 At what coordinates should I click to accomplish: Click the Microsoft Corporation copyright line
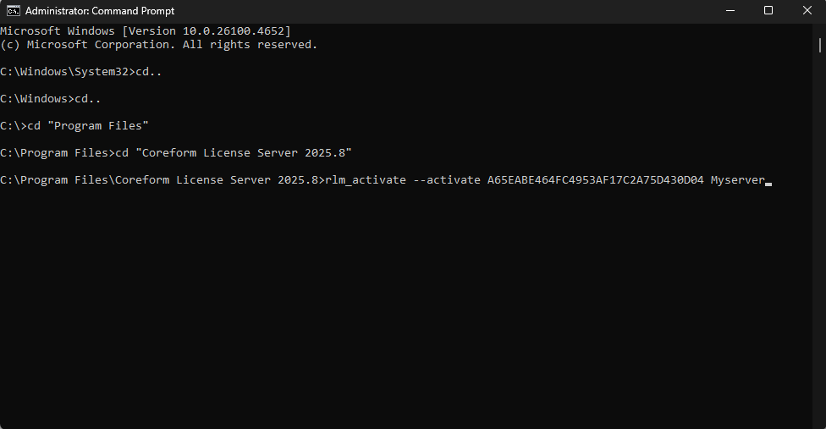tap(158, 45)
